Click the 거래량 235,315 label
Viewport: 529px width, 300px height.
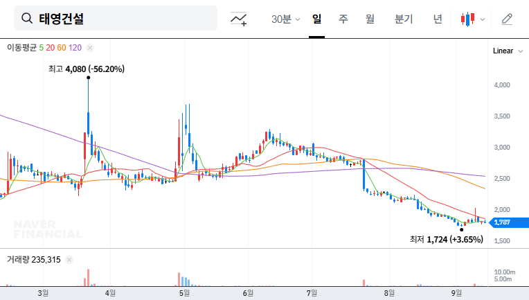point(34,260)
